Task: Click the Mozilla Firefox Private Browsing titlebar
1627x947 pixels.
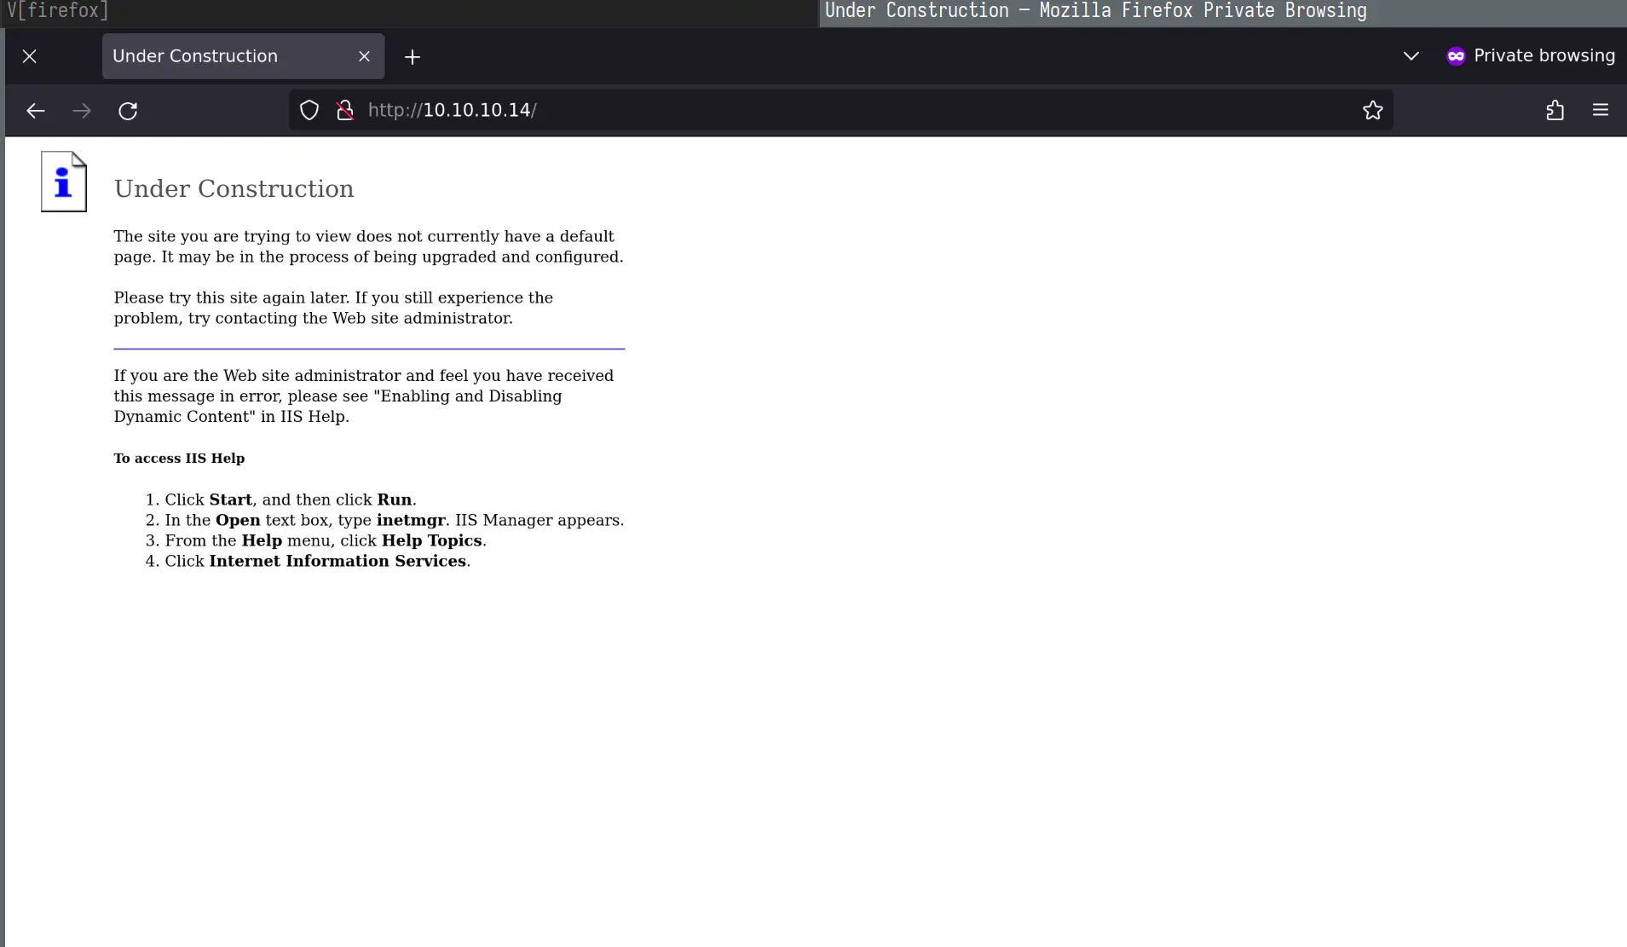Action: 1095,11
